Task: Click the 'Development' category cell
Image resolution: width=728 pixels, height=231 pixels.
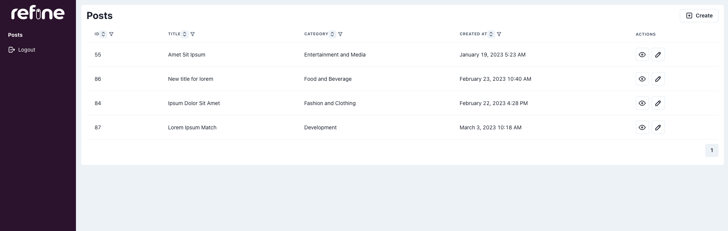Action: (x=321, y=127)
